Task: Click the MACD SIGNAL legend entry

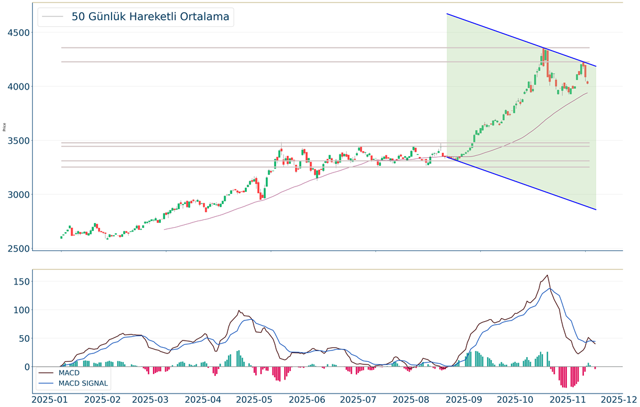Action: tap(84, 383)
